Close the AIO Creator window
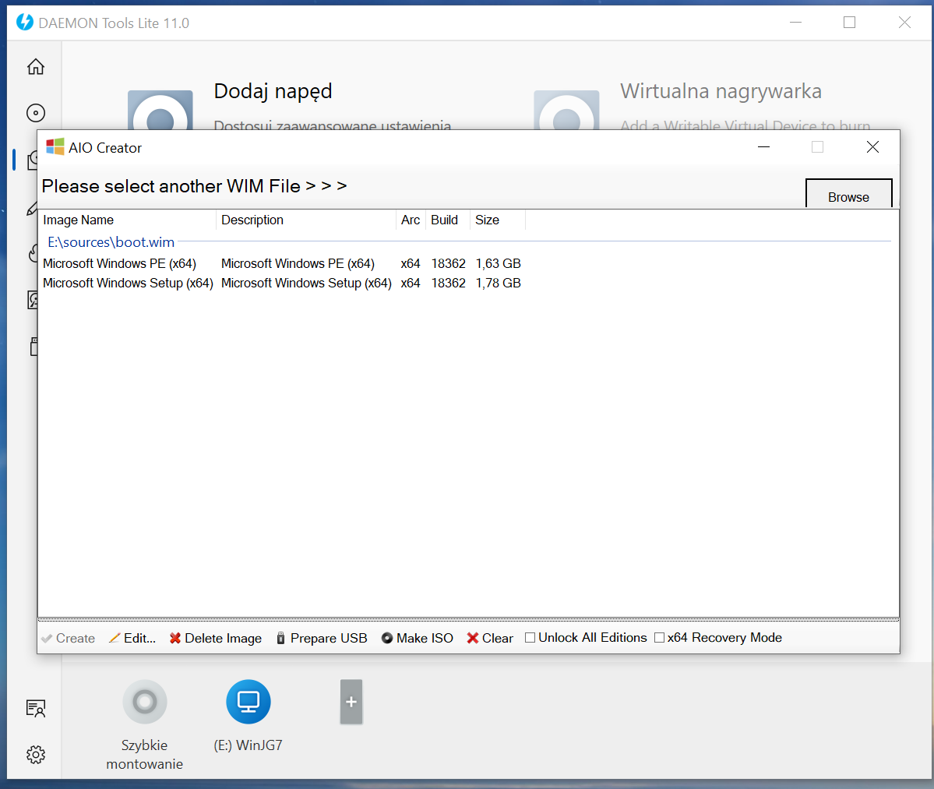Viewport: 934px width, 789px height. [x=872, y=147]
